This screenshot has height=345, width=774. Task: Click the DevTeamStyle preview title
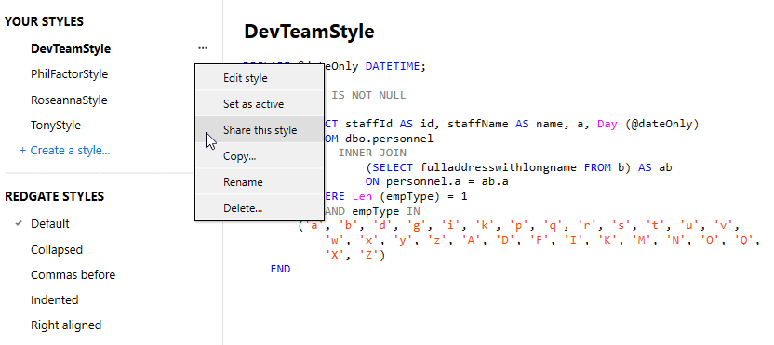(x=309, y=32)
